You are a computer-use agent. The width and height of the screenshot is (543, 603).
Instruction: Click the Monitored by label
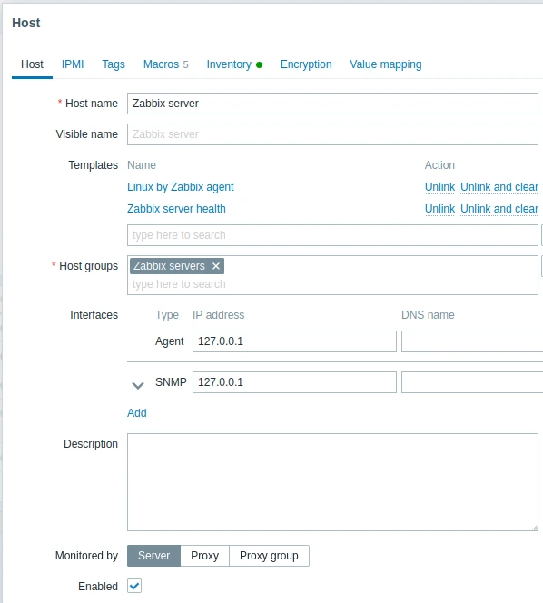(x=86, y=556)
